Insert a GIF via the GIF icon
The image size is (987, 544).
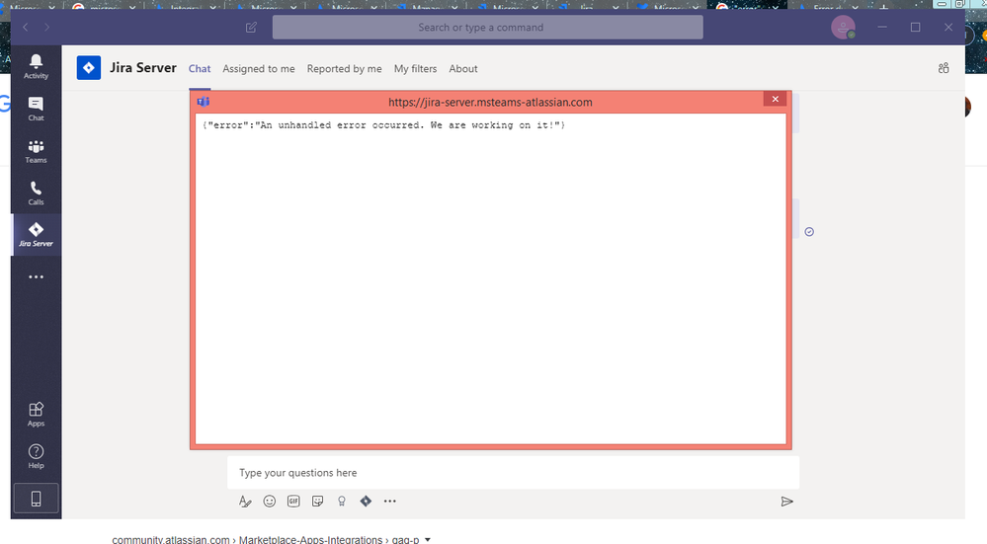pos(293,502)
